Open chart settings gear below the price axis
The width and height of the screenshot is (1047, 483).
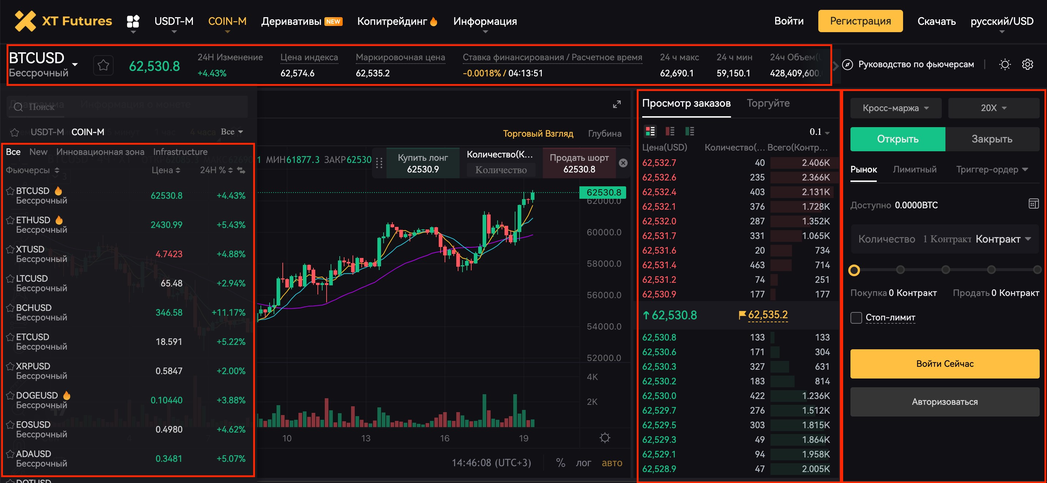605,438
